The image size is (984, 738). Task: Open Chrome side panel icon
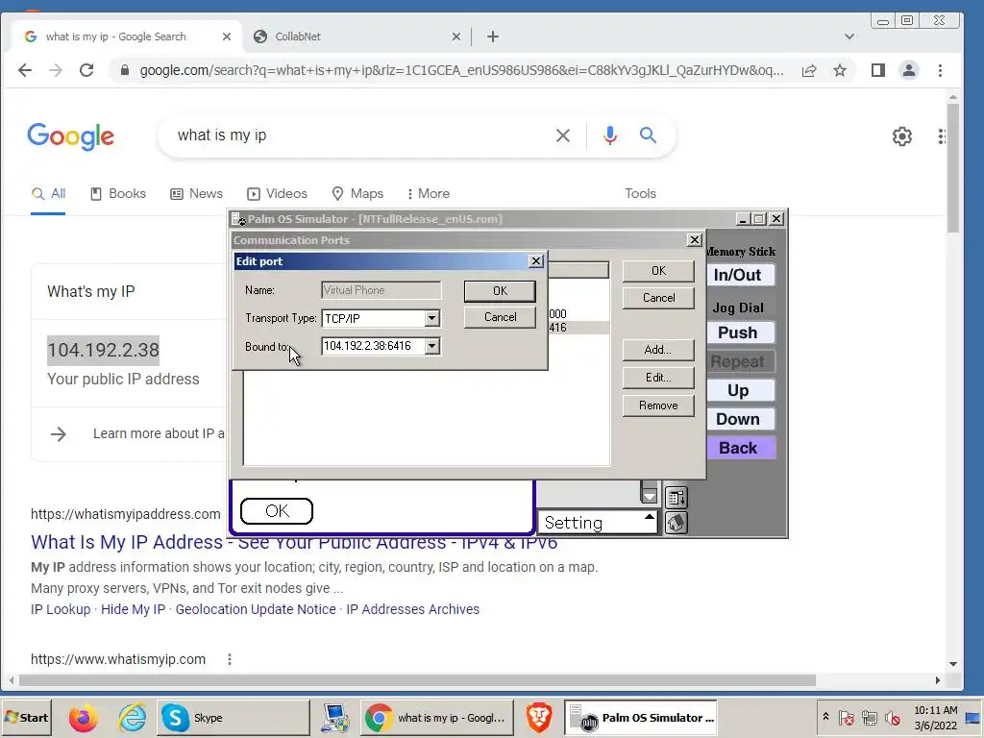point(878,70)
